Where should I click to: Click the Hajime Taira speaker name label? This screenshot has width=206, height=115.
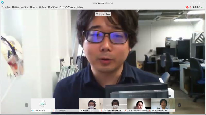click(103, 14)
